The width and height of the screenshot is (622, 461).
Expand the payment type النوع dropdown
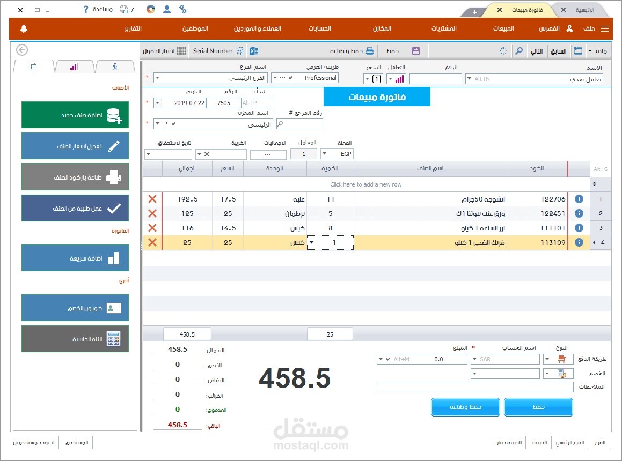click(547, 359)
